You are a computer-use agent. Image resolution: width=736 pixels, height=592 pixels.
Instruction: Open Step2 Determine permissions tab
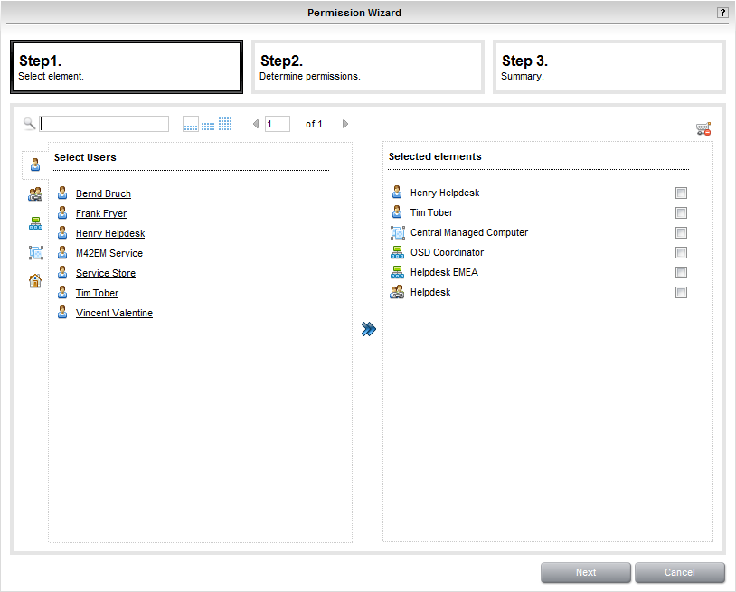point(367,67)
